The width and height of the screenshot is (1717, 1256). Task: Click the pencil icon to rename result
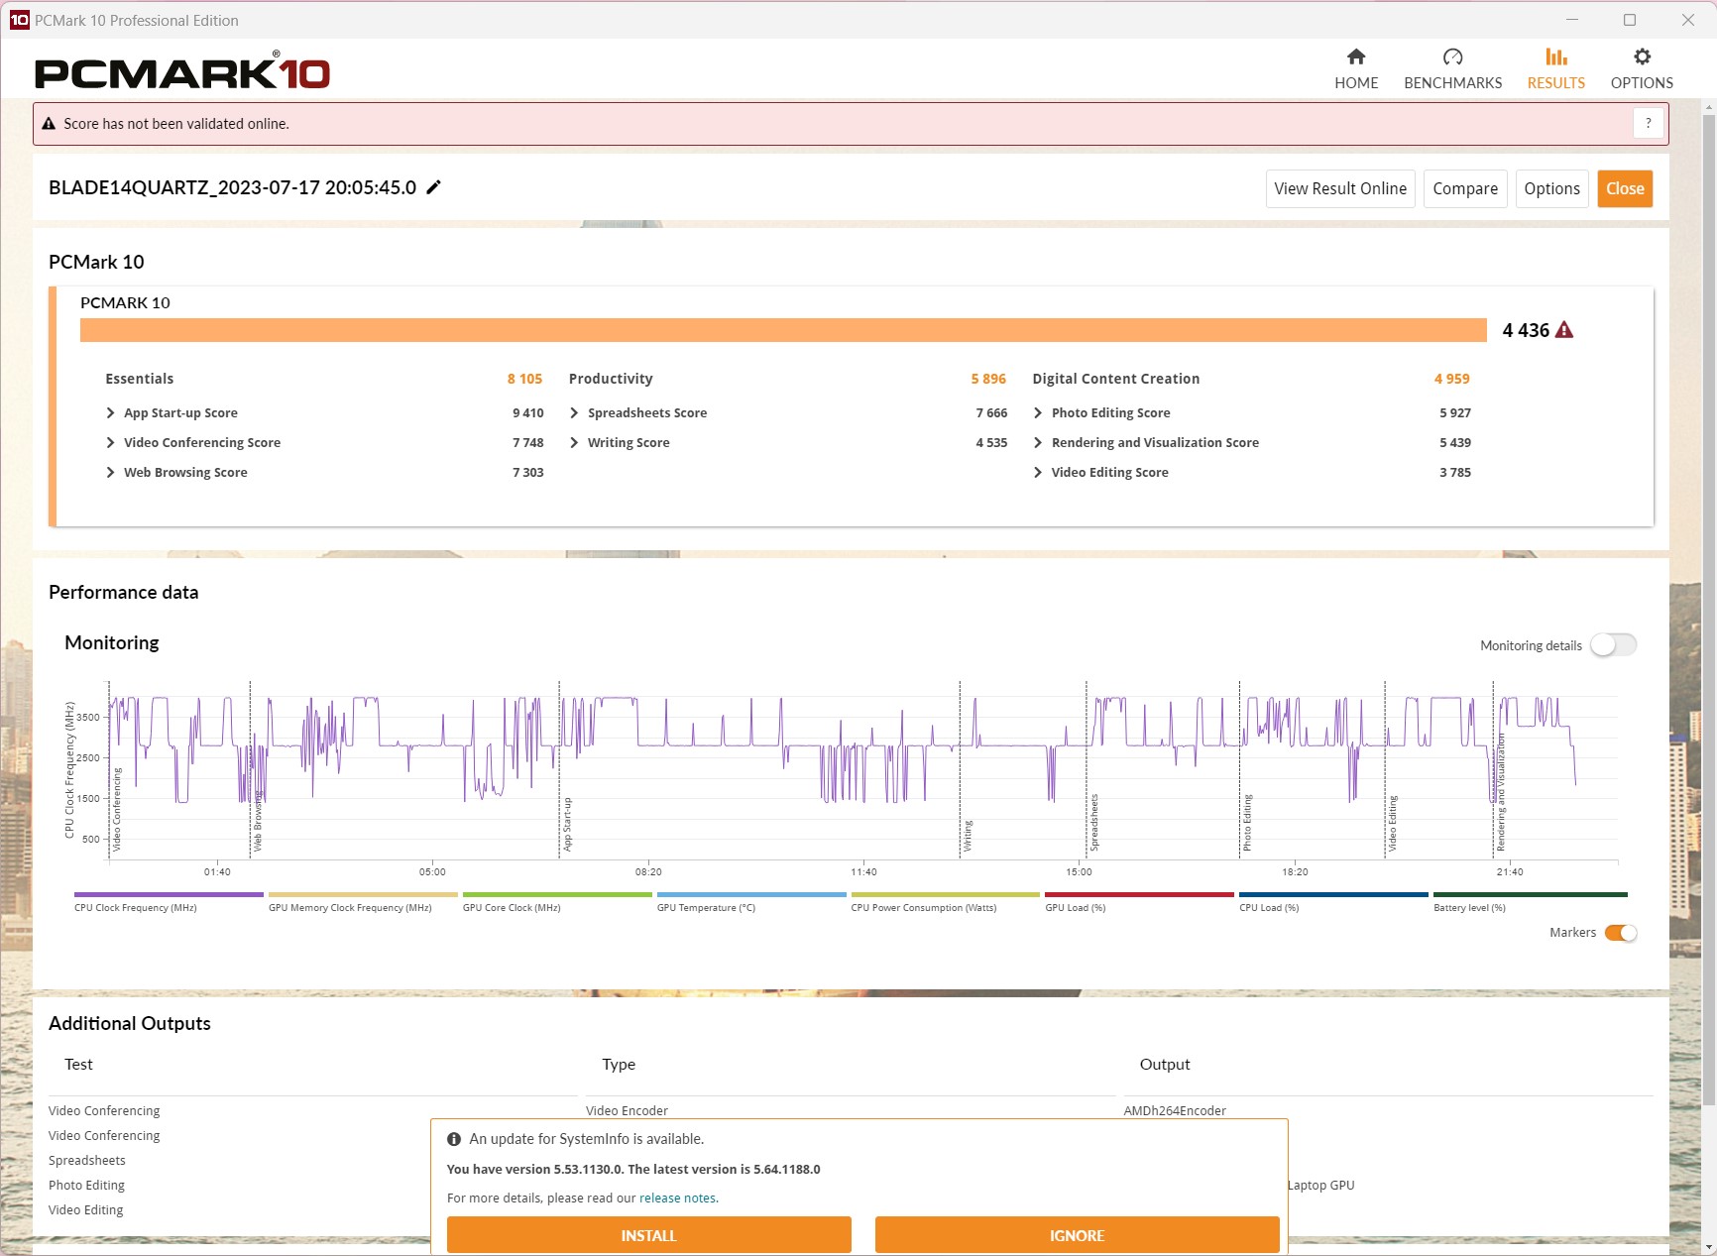(x=433, y=187)
